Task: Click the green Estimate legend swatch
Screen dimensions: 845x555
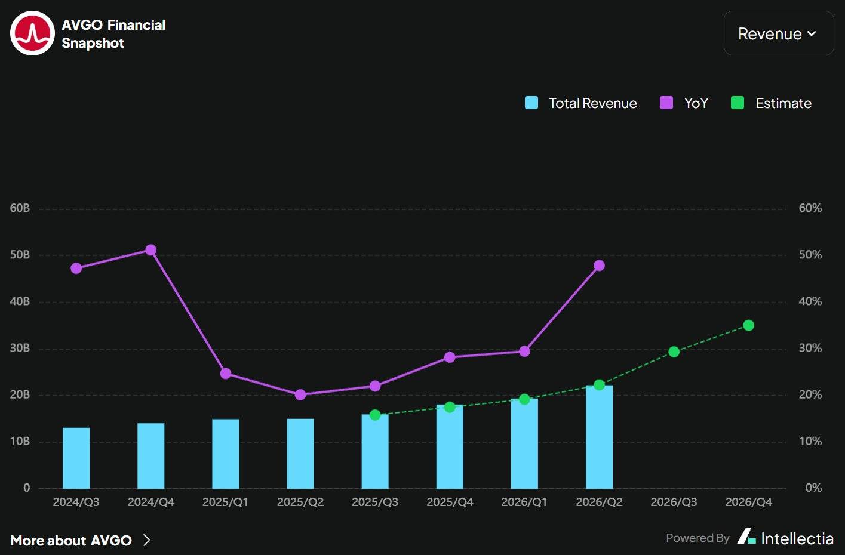Action: coord(738,103)
